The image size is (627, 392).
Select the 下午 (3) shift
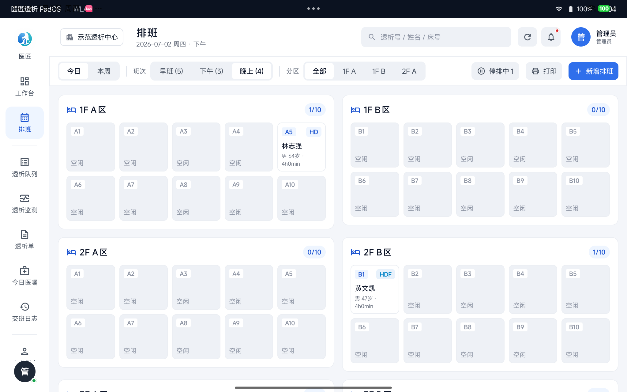[212, 71]
